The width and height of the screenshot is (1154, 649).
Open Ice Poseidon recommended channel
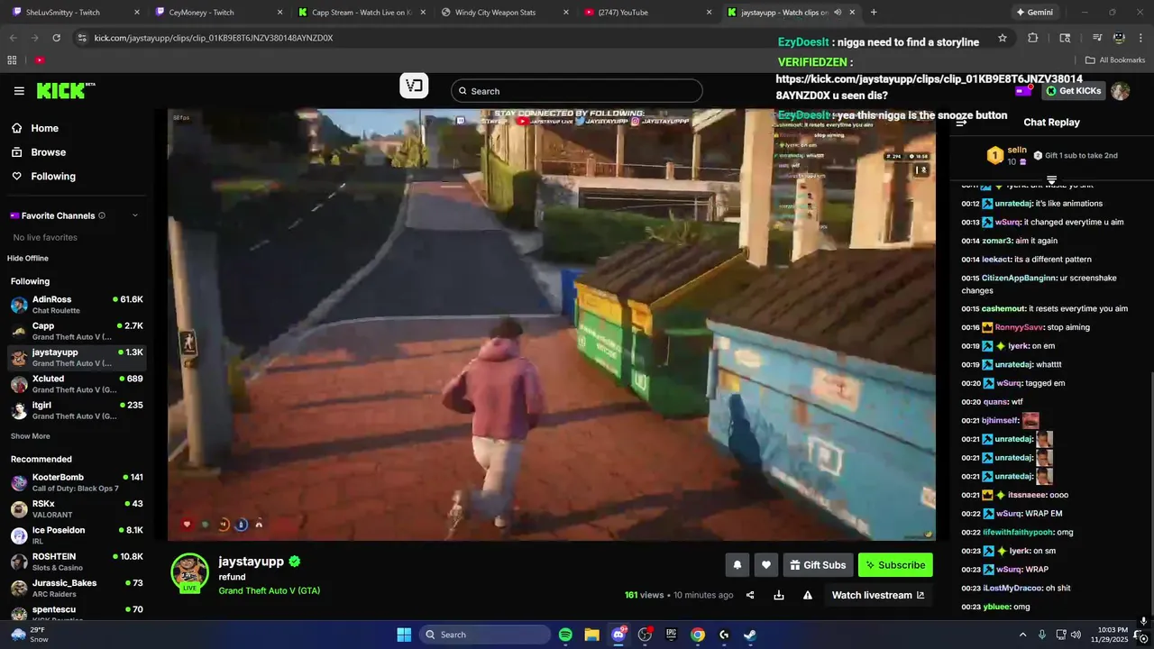tap(76, 535)
